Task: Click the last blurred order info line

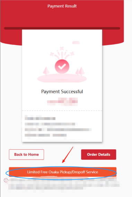Action: (45, 135)
